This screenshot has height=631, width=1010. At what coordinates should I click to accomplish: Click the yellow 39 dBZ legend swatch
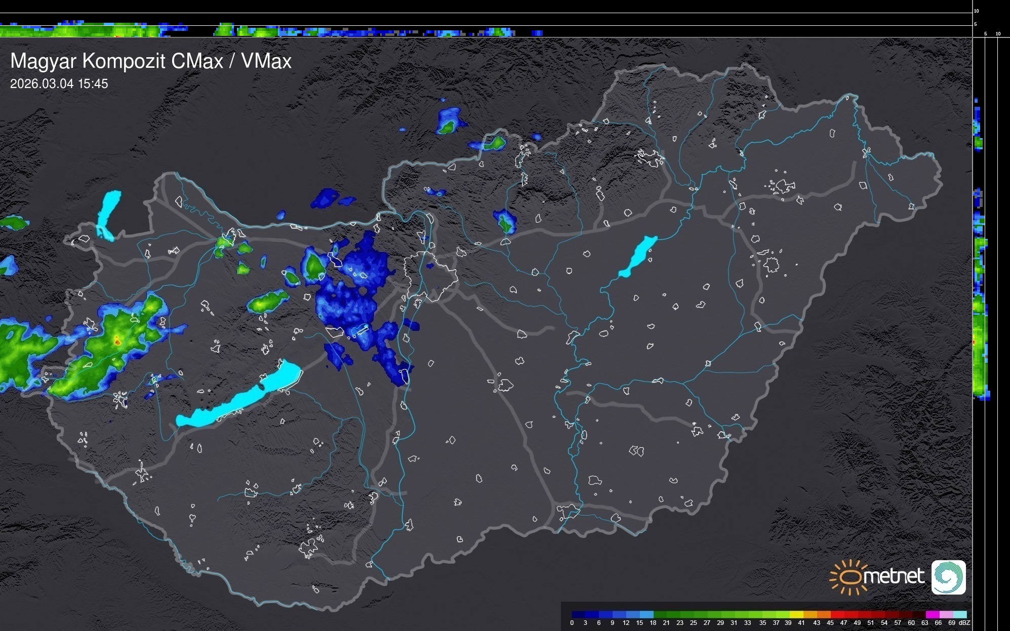796,614
